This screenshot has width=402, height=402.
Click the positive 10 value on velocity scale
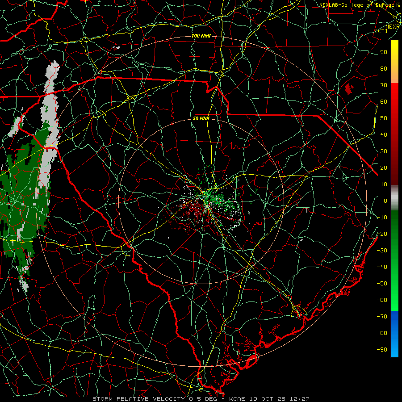tap(384, 184)
